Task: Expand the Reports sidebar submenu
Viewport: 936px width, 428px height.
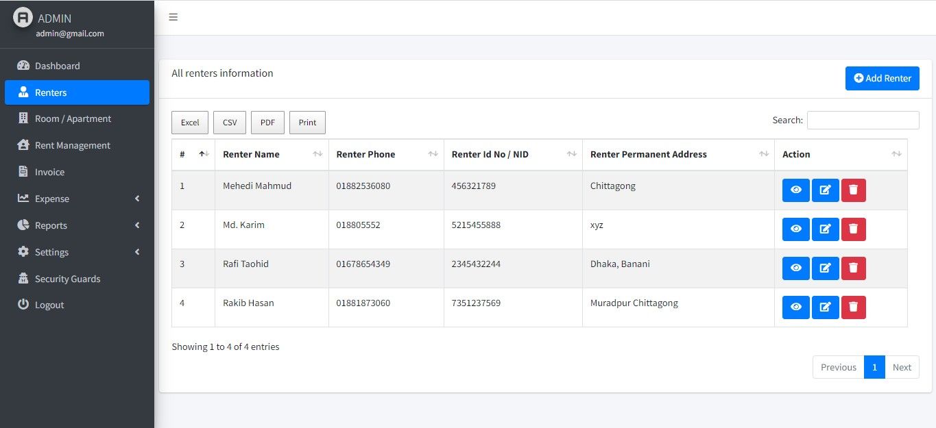Action: [x=77, y=225]
